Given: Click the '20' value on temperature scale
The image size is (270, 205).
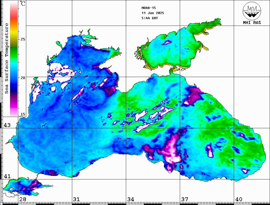Looking at the screenshot, I should click(23, 78).
